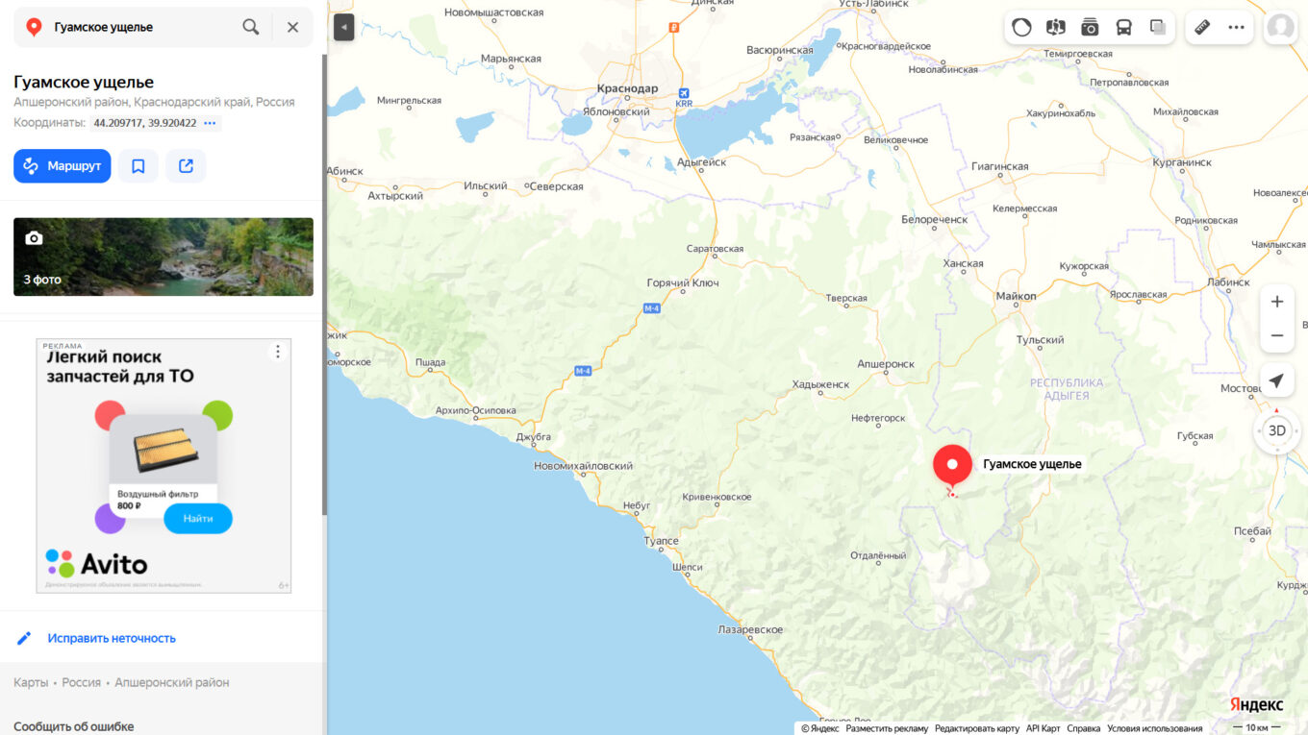Click the Джубга map label
Viewport: 1308px width, 735px height.
pyautogui.click(x=534, y=436)
